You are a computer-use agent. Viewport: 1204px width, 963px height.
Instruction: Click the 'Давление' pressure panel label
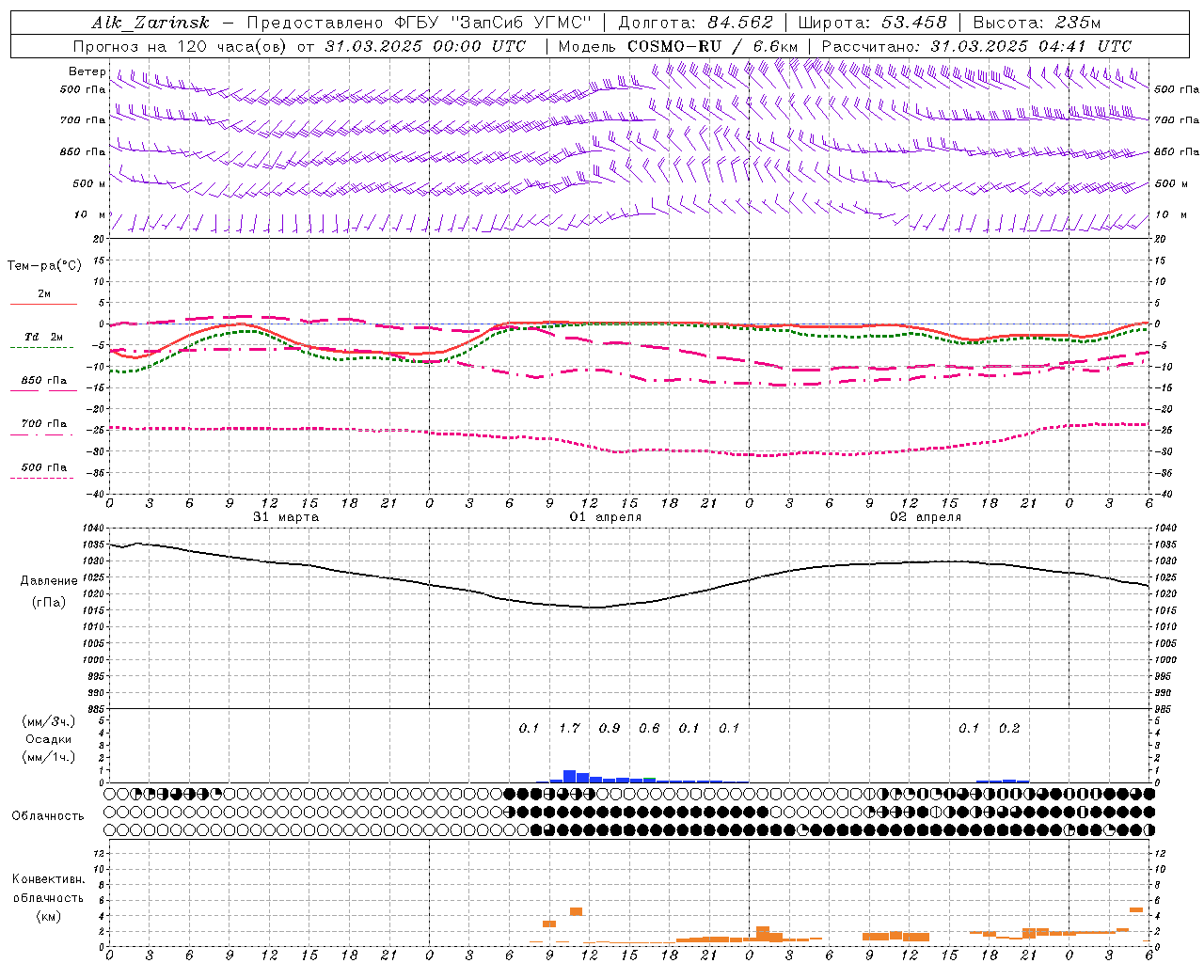point(49,581)
